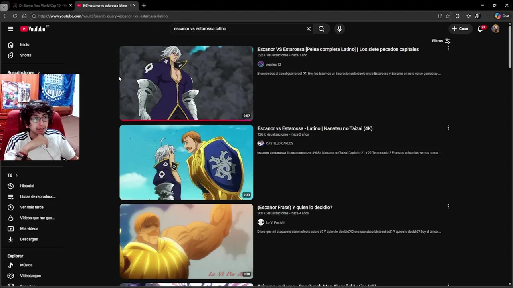Open a new browser tab
The height and width of the screenshot is (288, 513).
coord(144,6)
